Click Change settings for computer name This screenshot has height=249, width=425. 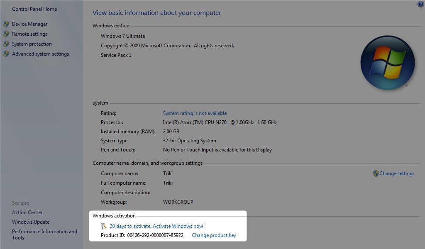397,173
